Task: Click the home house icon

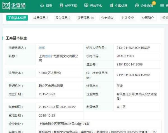Action: point(42,6)
